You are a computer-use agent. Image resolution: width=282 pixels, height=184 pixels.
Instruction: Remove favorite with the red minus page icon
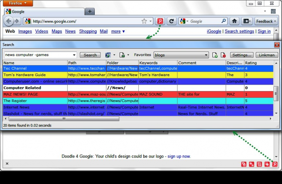[223, 55]
